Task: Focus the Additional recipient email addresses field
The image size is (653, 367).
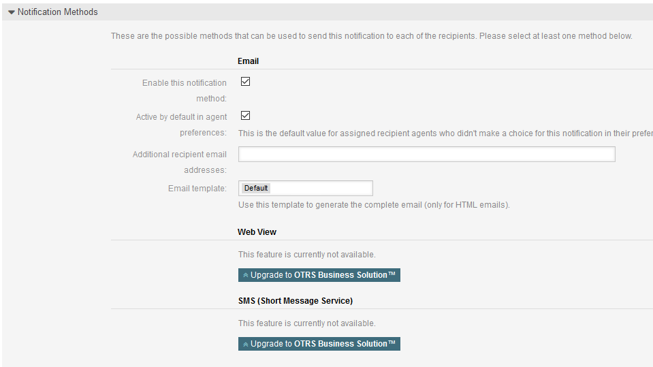Action: click(426, 155)
